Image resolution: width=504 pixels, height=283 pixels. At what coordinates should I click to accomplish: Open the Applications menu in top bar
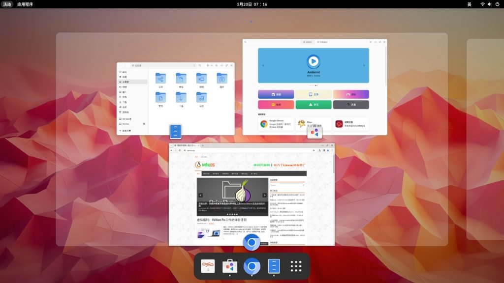coord(25,4)
